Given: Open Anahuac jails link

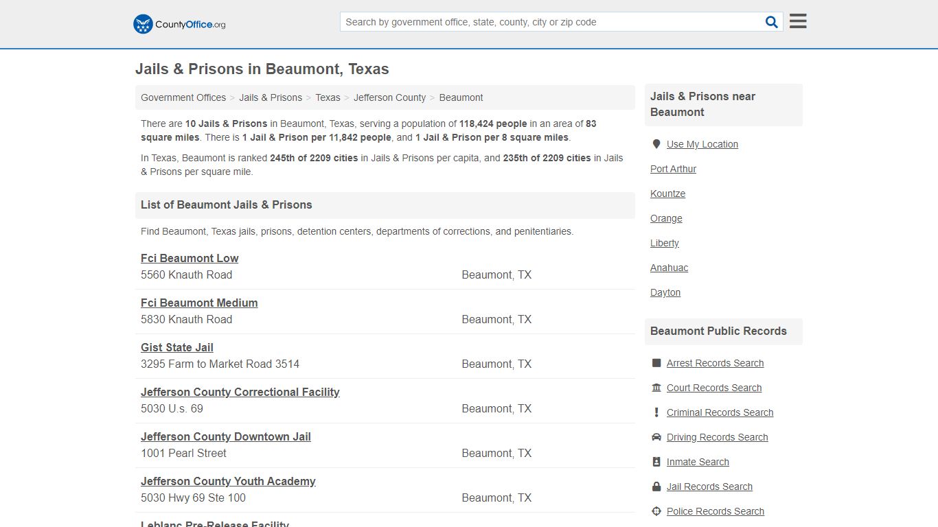Looking at the screenshot, I should 669,268.
